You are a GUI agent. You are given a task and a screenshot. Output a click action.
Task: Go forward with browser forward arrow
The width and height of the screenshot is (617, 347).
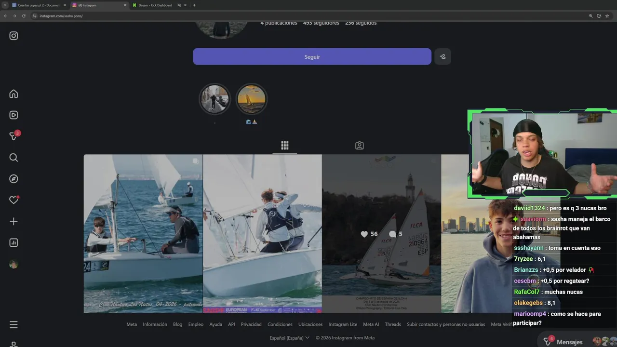(14, 16)
